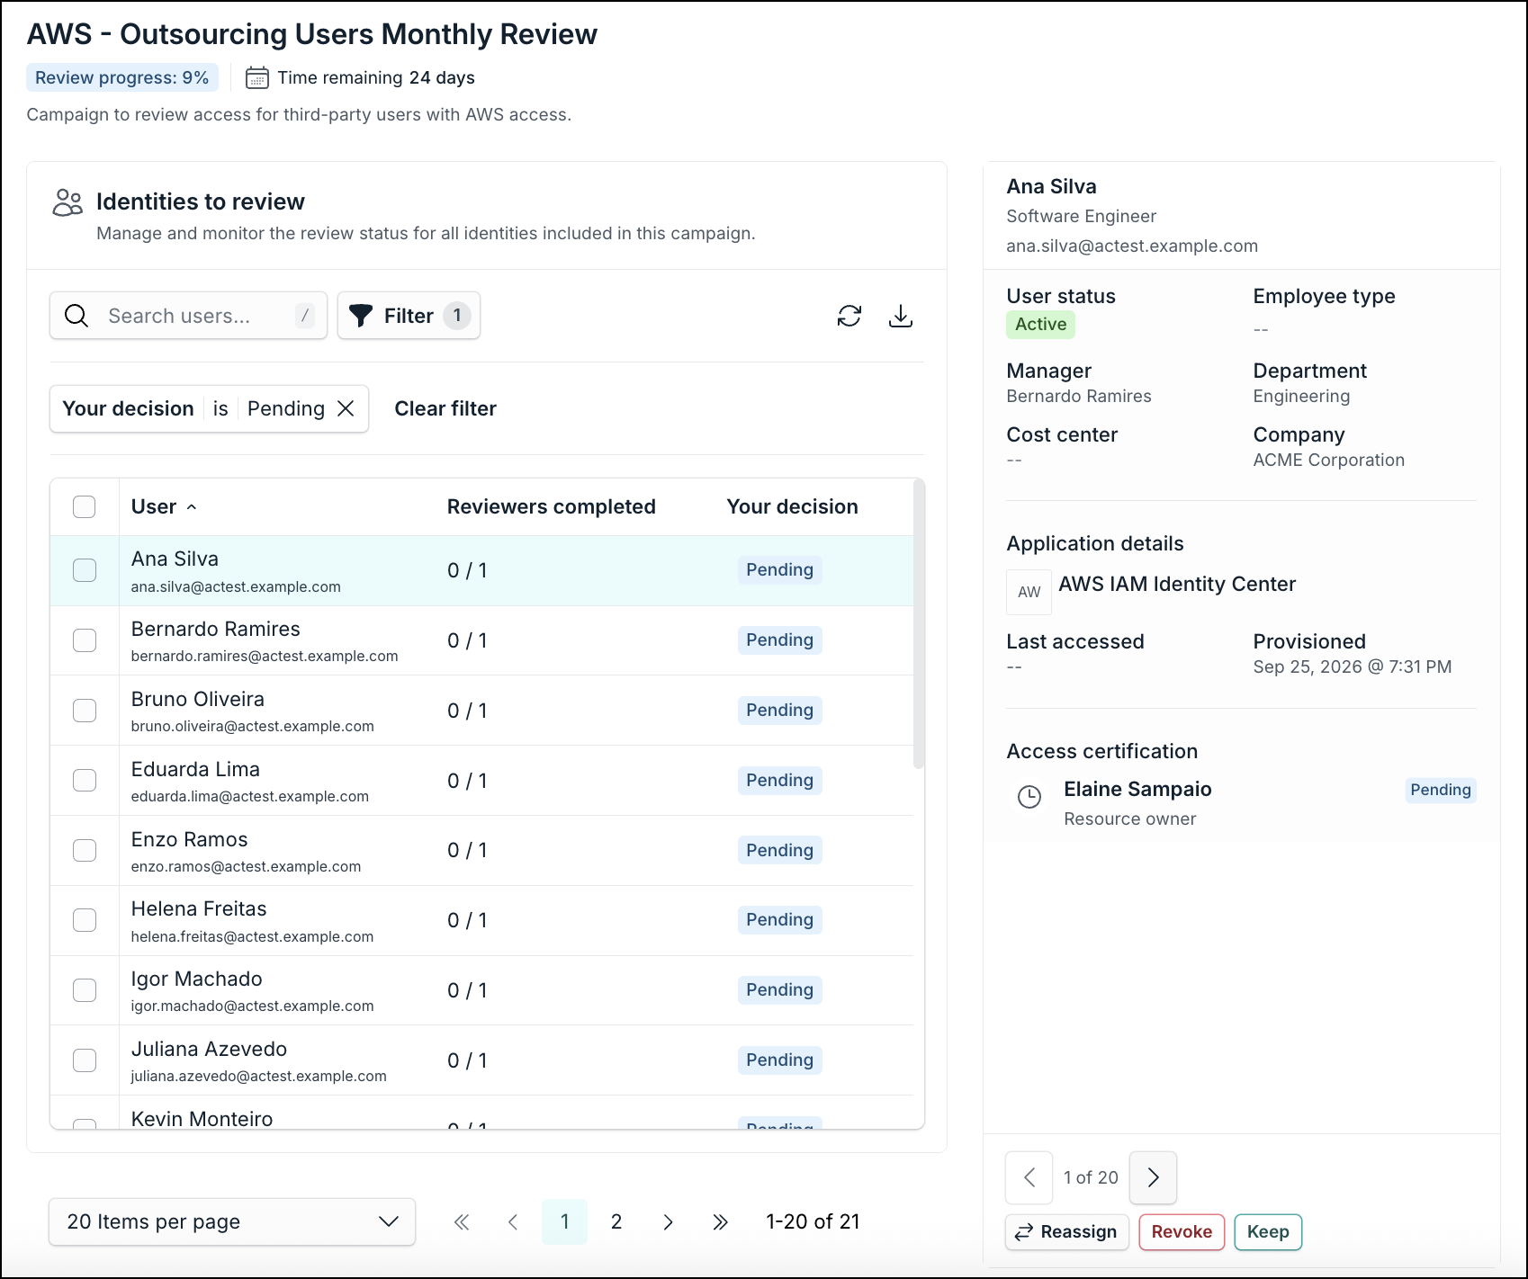
Task: Click the refresh list icon
Action: pyautogui.click(x=849, y=316)
